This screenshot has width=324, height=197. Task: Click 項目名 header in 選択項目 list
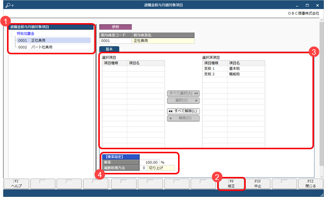tap(146, 63)
